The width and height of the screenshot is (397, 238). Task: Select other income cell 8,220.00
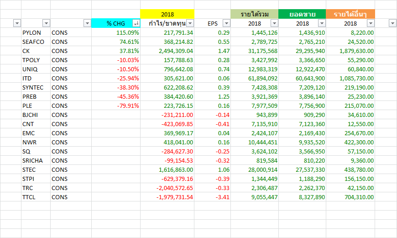(350, 33)
